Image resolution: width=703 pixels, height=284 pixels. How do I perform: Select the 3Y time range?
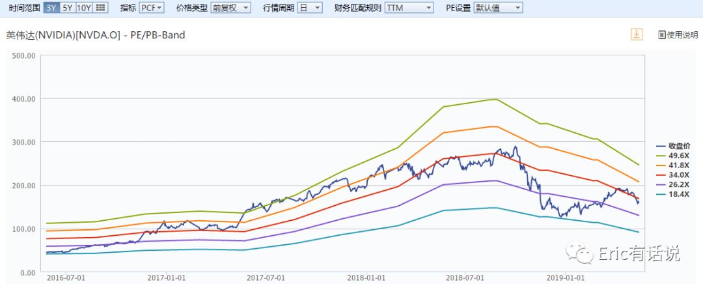51,8
